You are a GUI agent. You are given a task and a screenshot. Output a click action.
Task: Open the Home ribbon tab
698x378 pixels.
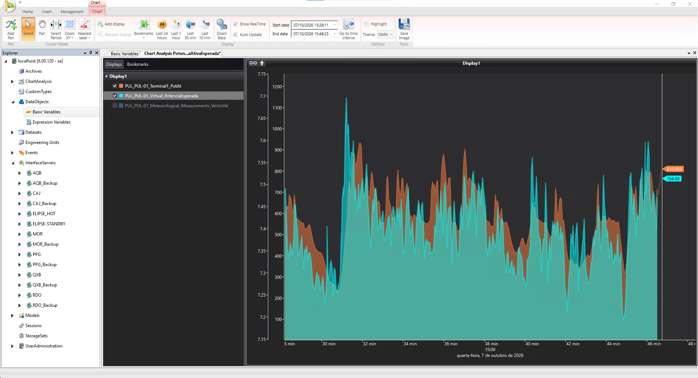(x=28, y=12)
